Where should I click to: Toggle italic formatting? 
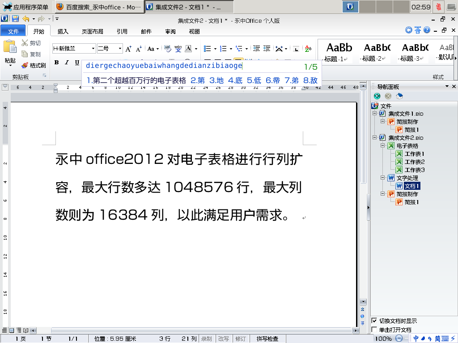(67, 63)
